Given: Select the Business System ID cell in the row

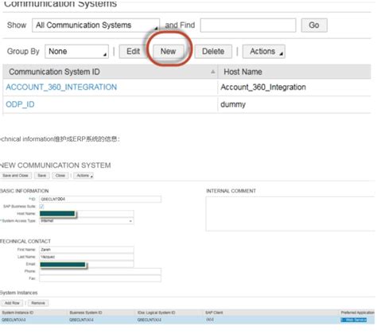Looking at the screenshot, I should point(81,320).
